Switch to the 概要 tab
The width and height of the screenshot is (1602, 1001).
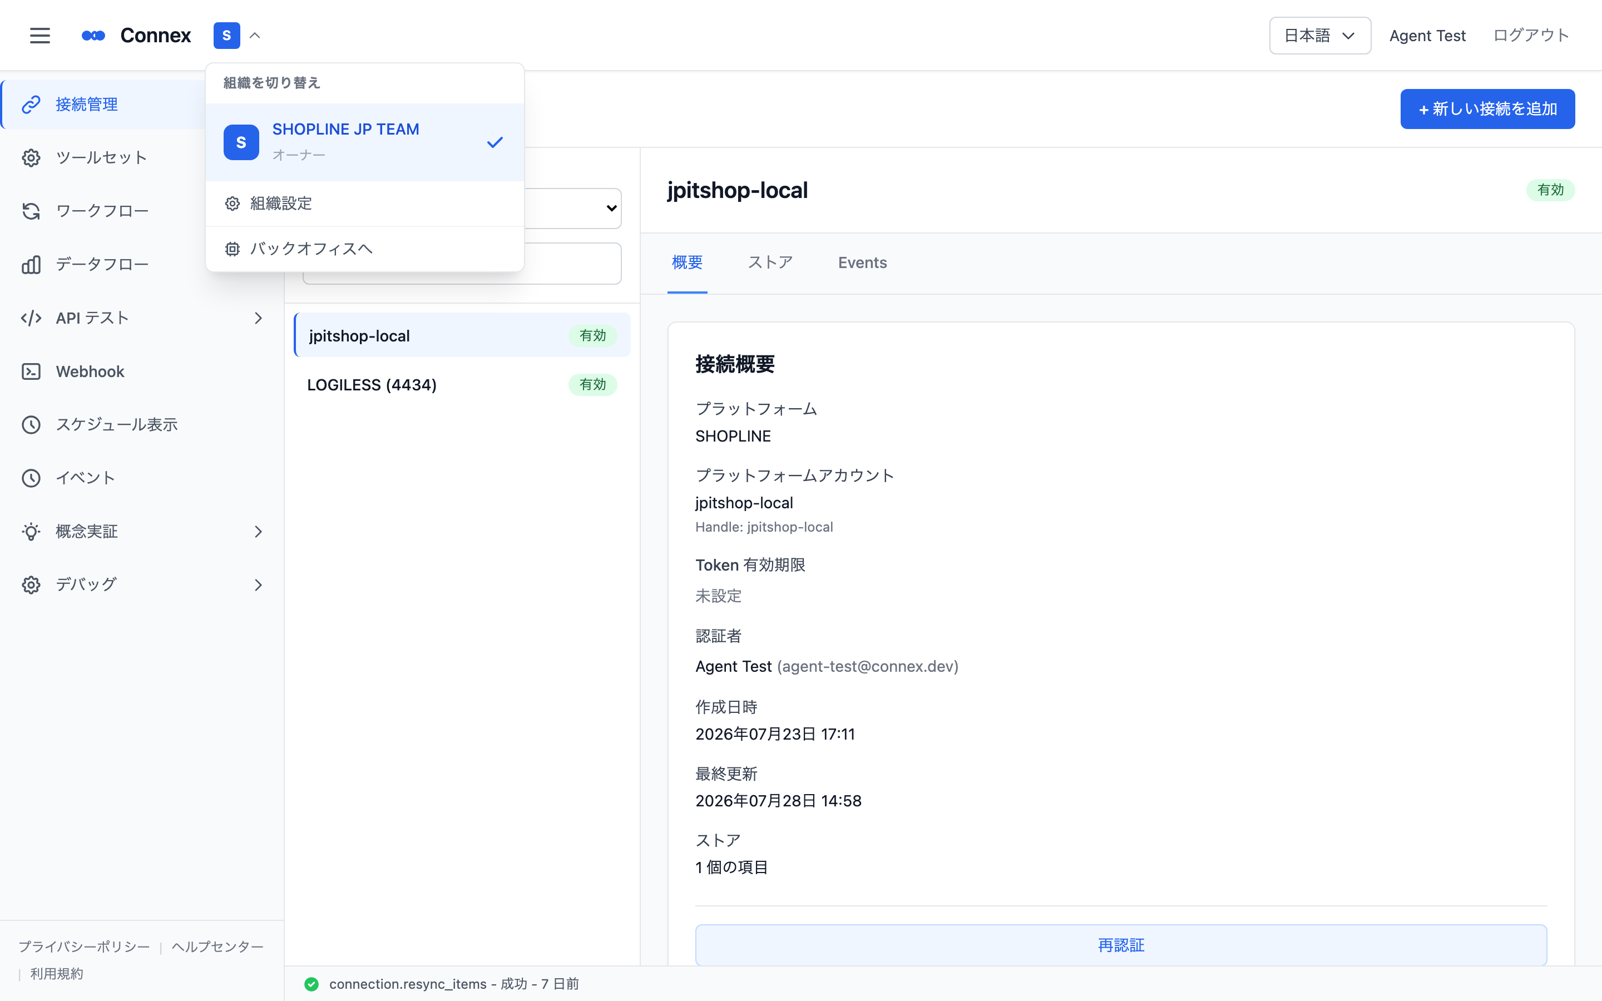pos(687,263)
